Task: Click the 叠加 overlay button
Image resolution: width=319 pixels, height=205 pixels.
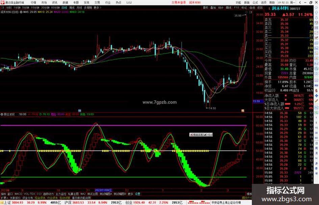Action: tap(213, 7)
